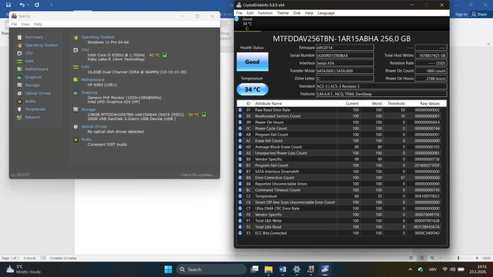Open View menu in Speccy
Image resolution: width=493 pixels, height=277 pixels.
pos(25,24)
